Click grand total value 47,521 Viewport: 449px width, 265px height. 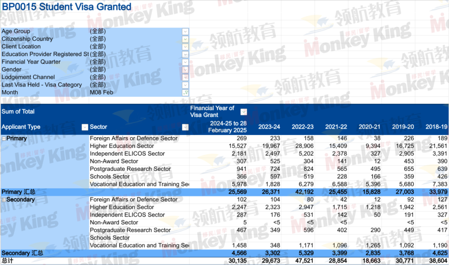point(304,261)
